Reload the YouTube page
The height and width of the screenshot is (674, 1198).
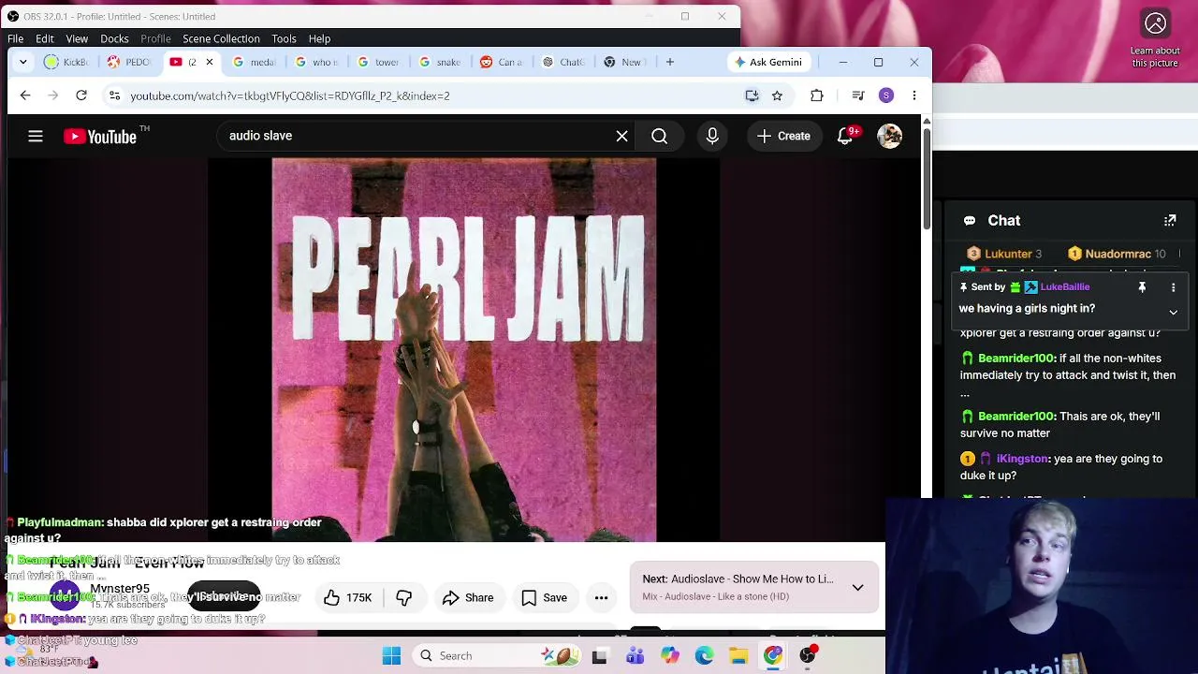click(x=81, y=95)
